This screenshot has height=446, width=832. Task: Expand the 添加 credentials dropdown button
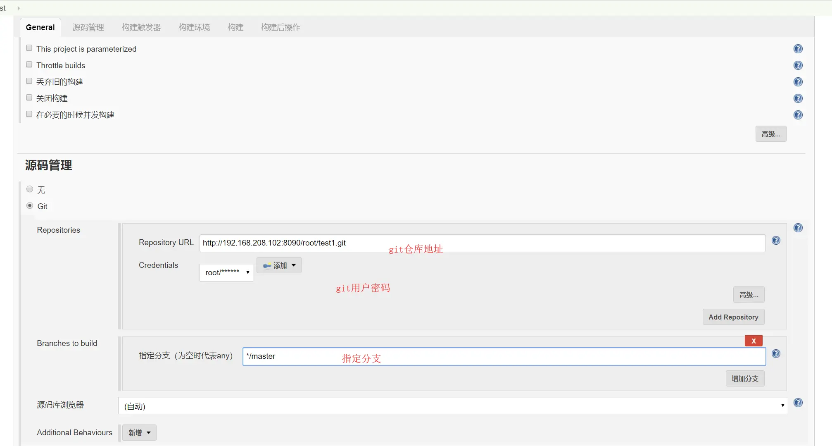click(x=279, y=265)
